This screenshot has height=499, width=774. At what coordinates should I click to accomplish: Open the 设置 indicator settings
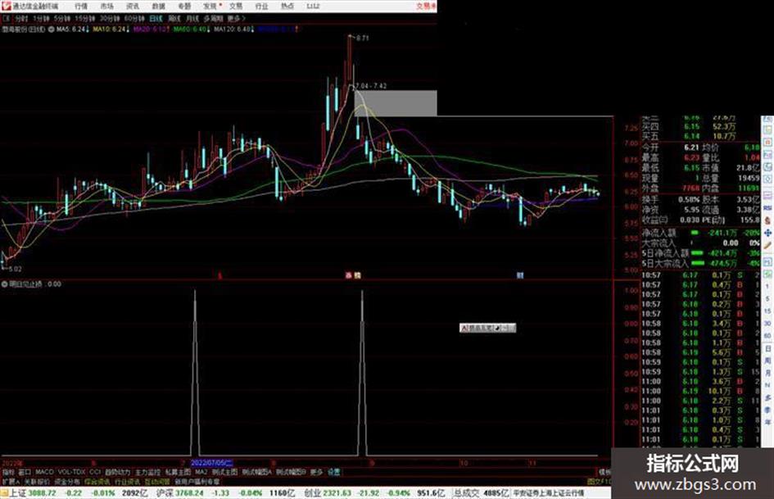[x=334, y=472]
